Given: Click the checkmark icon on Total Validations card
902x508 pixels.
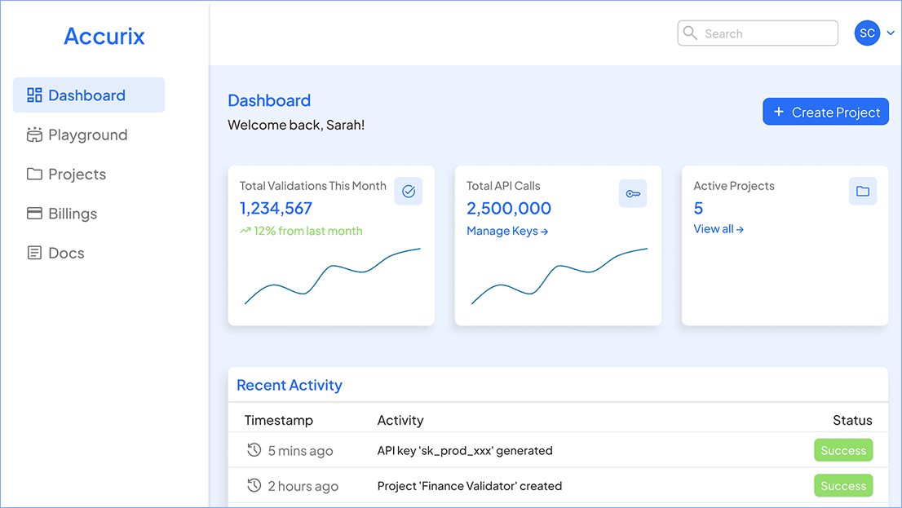Looking at the screenshot, I should coord(409,192).
